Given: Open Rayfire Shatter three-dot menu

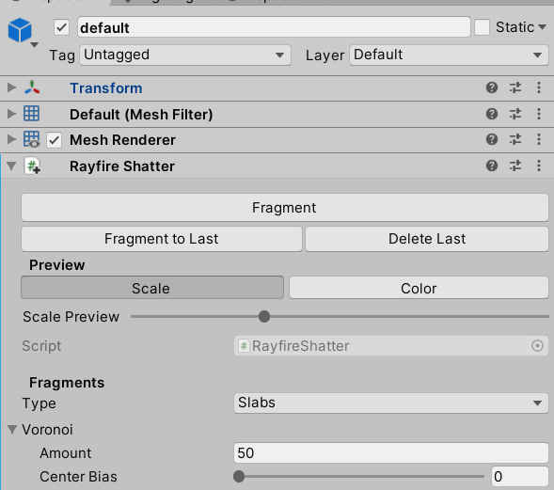Looking at the screenshot, I should click(x=539, y=166).
